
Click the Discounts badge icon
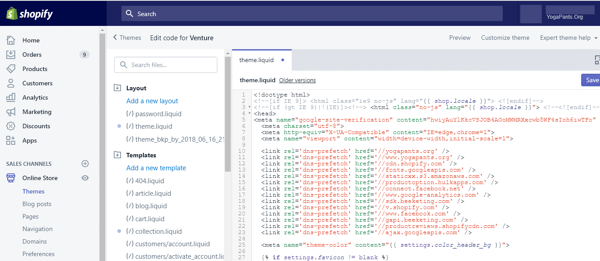pos(11,126)
